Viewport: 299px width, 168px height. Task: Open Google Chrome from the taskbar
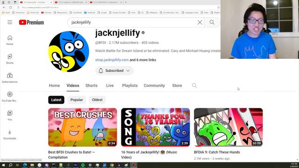click(x=112, y=165)
